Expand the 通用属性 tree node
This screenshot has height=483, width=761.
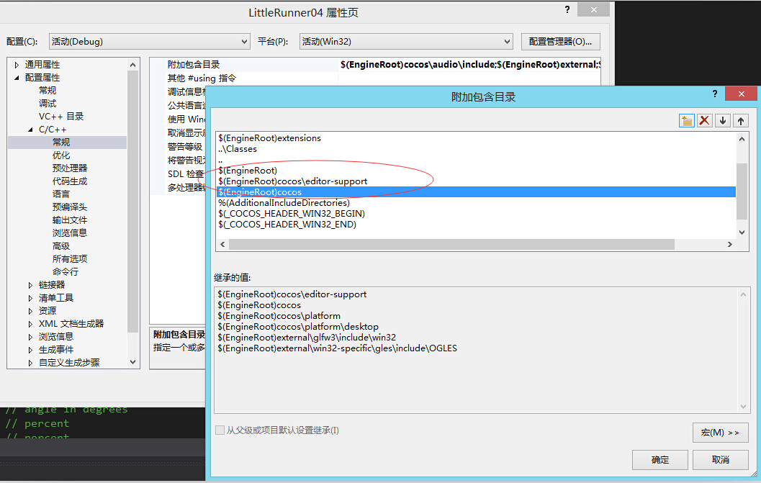(x=17, y=65)
